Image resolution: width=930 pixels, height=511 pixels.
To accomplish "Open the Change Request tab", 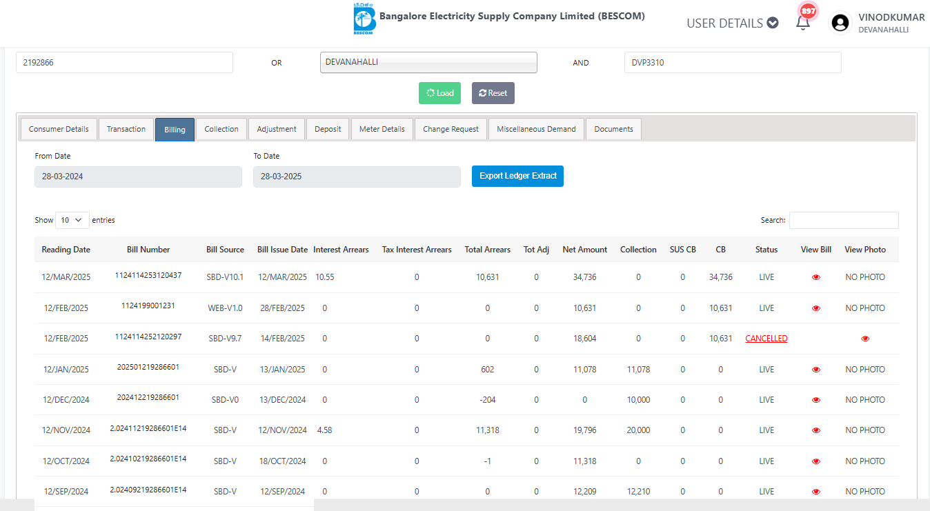I will click(x=451, y=129).
